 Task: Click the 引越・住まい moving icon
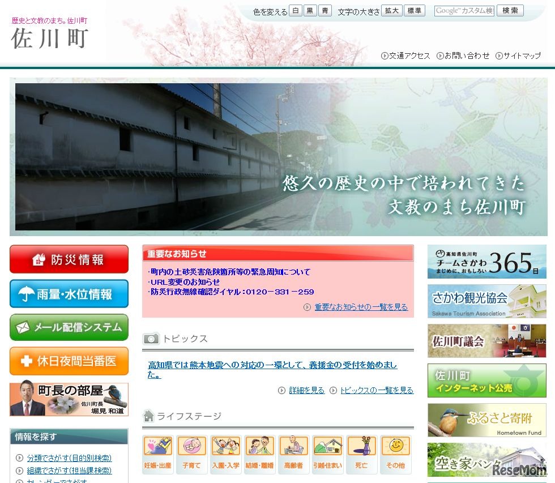click(x=327, y=453)
